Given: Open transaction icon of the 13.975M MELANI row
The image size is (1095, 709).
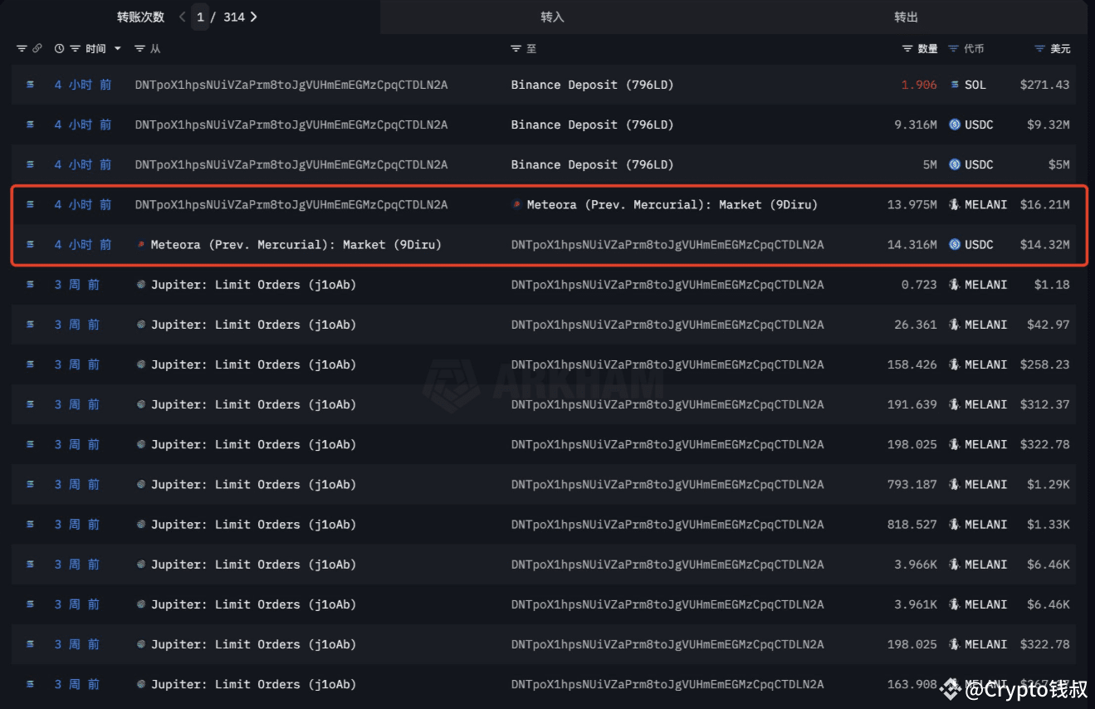Looking at the screenshot, I should (x=31, y=204).
